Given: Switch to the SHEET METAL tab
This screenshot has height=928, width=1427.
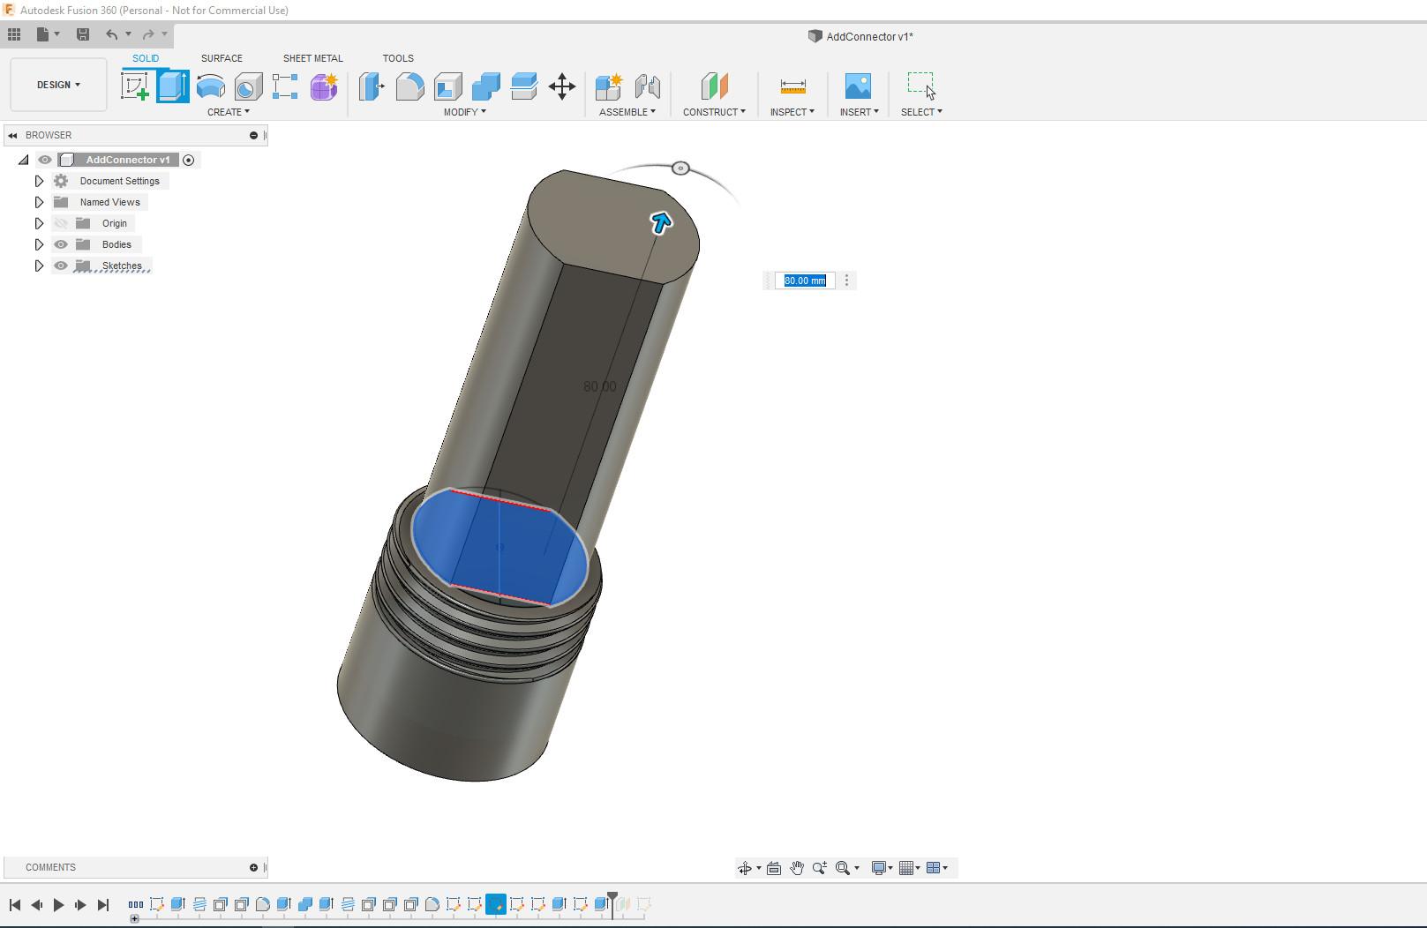Looking at the screenshot, I should click(x=312, y=58).
